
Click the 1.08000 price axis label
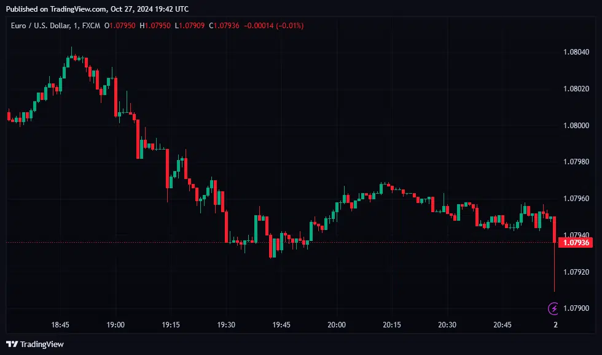(576, 126)
